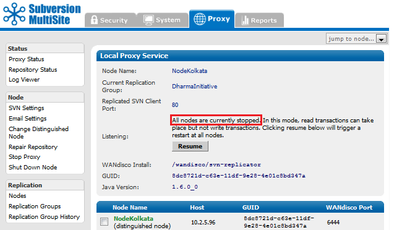Open Replication Groups link
The height and width of the screenshot is (230, 402).
(x=35, y=207)
